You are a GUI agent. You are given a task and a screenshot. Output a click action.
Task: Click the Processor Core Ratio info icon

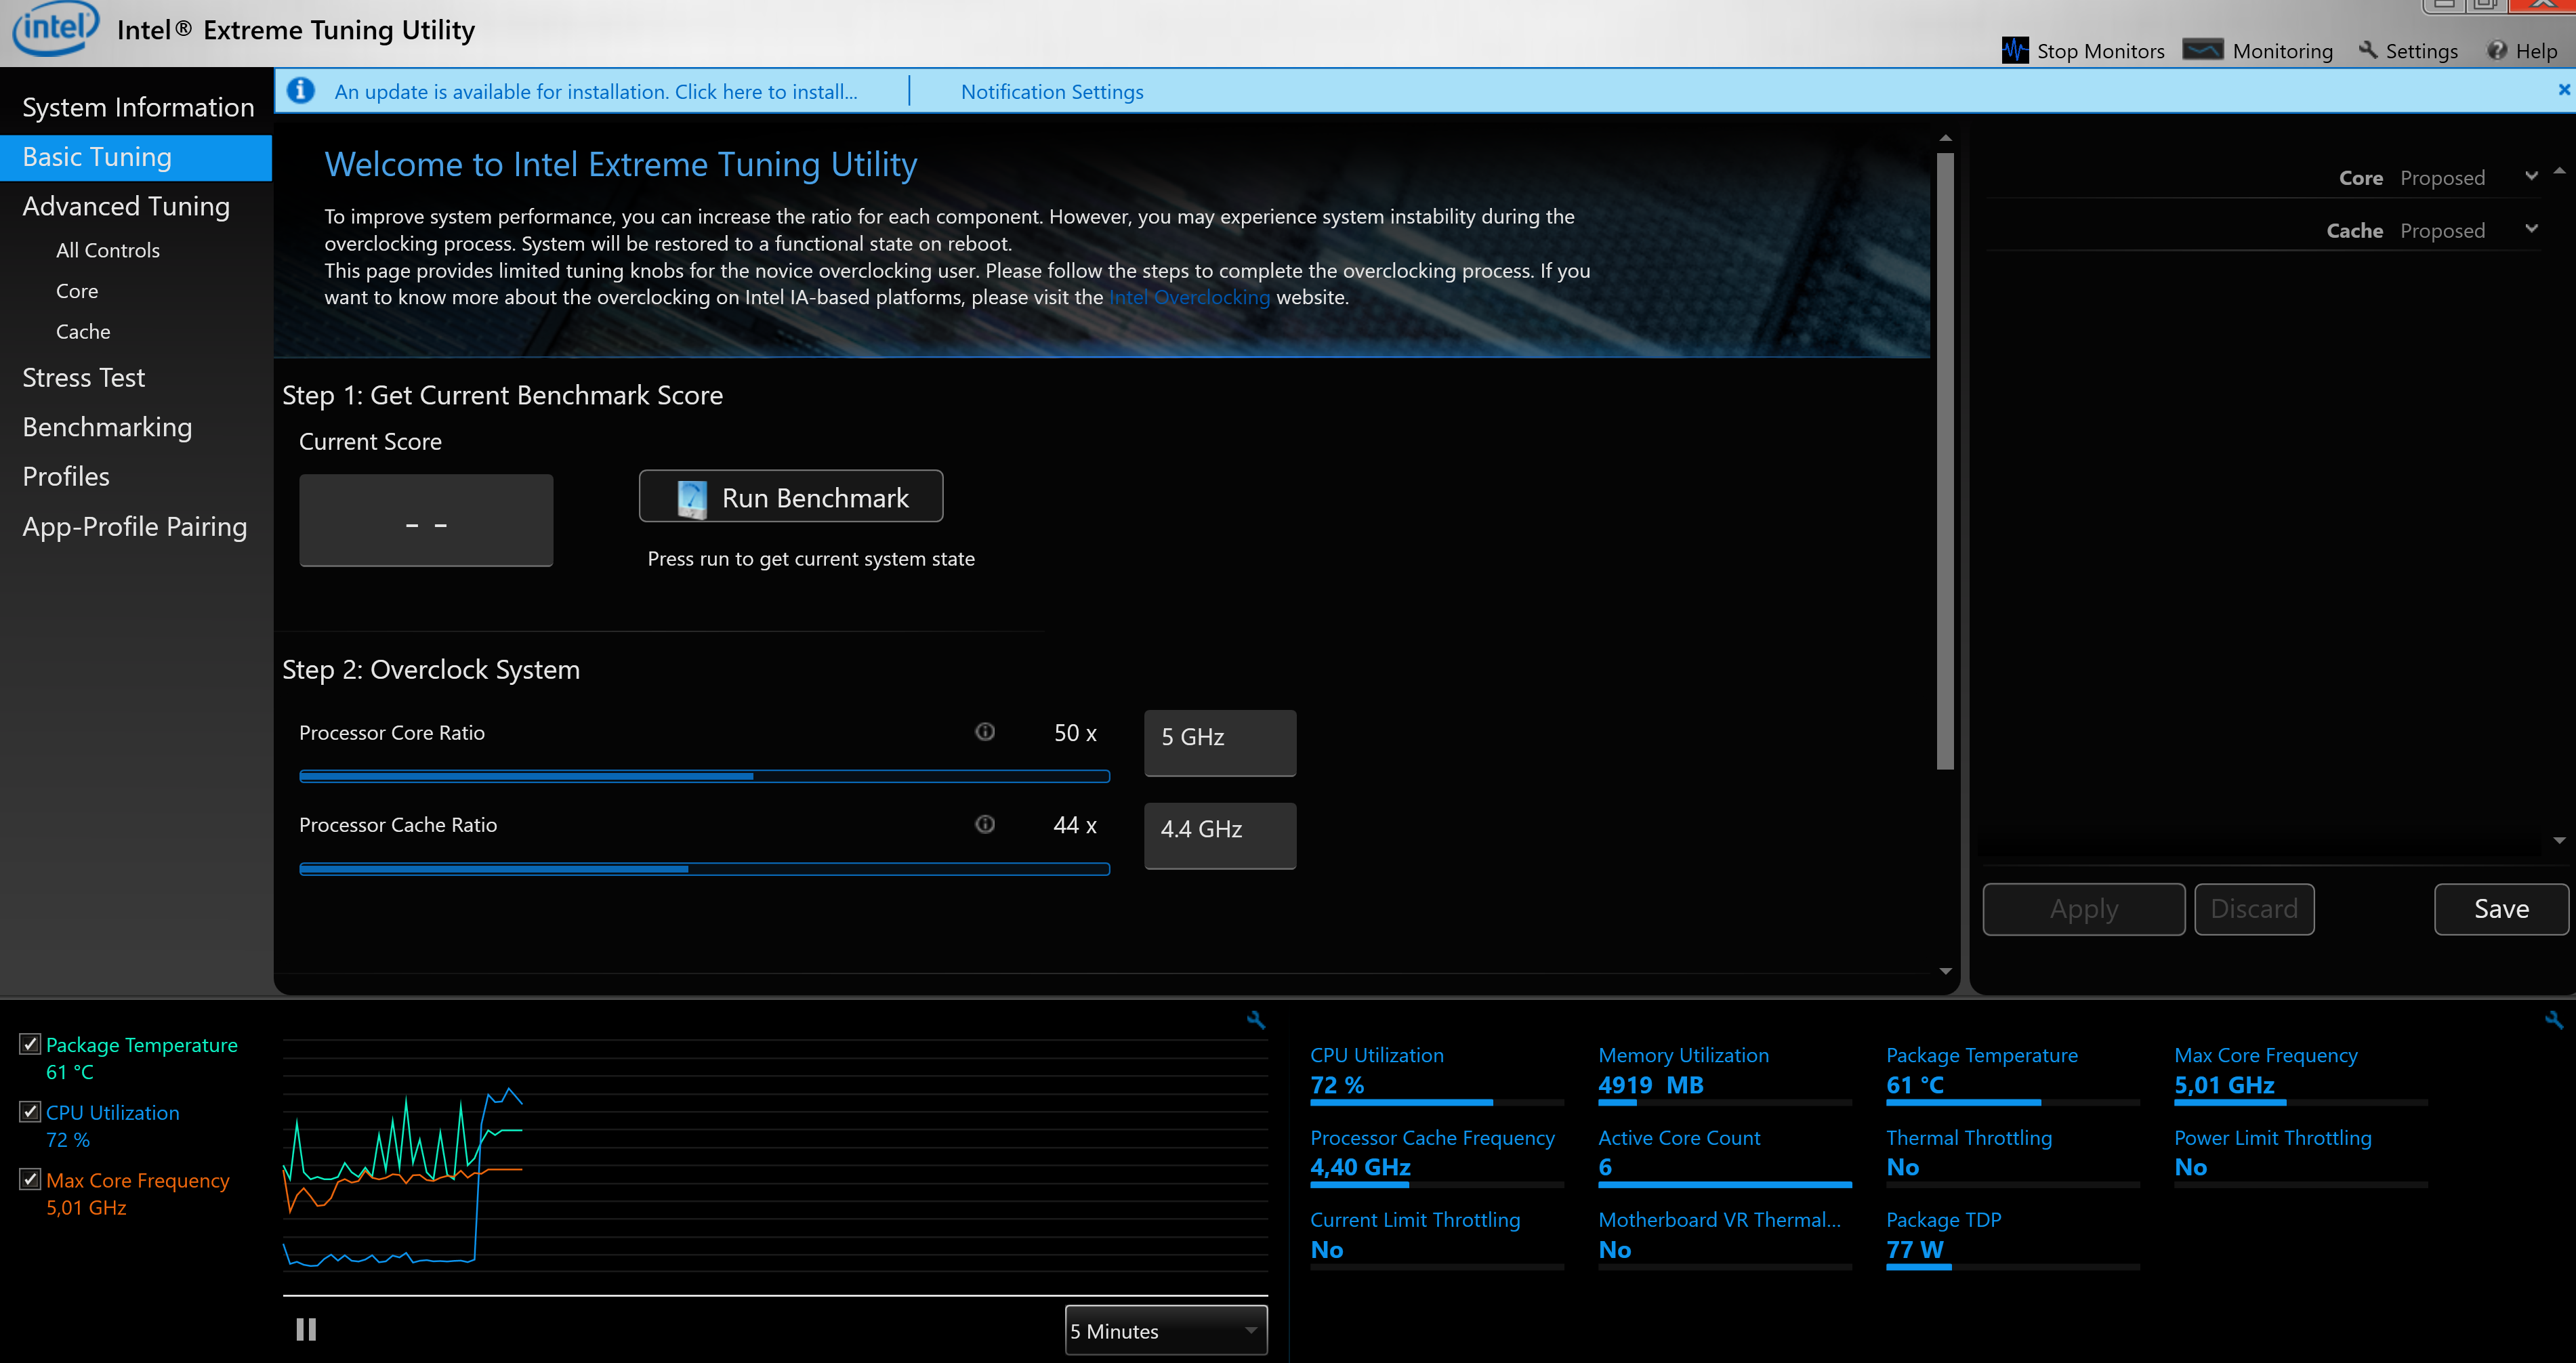(x=985, y=732)
